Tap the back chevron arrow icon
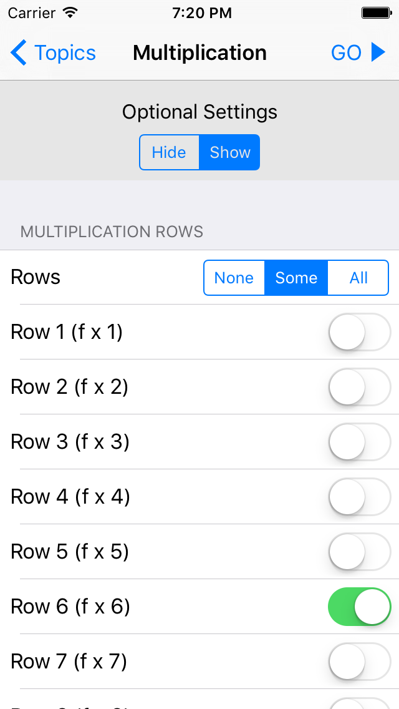399x709 pixels. point(17,52)
